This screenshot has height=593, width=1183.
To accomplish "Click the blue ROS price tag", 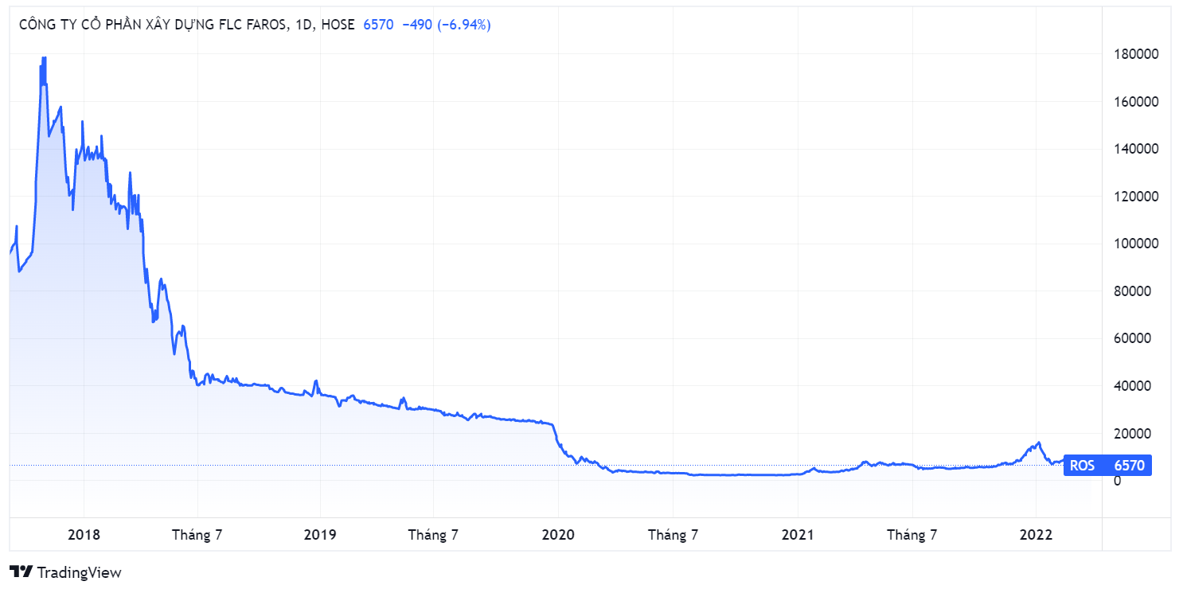I will coord(1107,466).
